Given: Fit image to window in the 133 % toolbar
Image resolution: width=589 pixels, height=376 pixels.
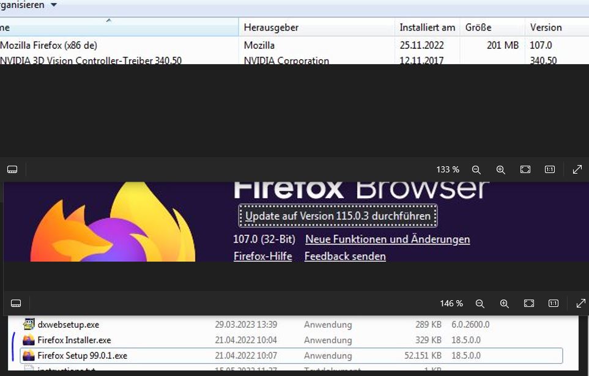Looking at the screenshot, I should point(525,169).
